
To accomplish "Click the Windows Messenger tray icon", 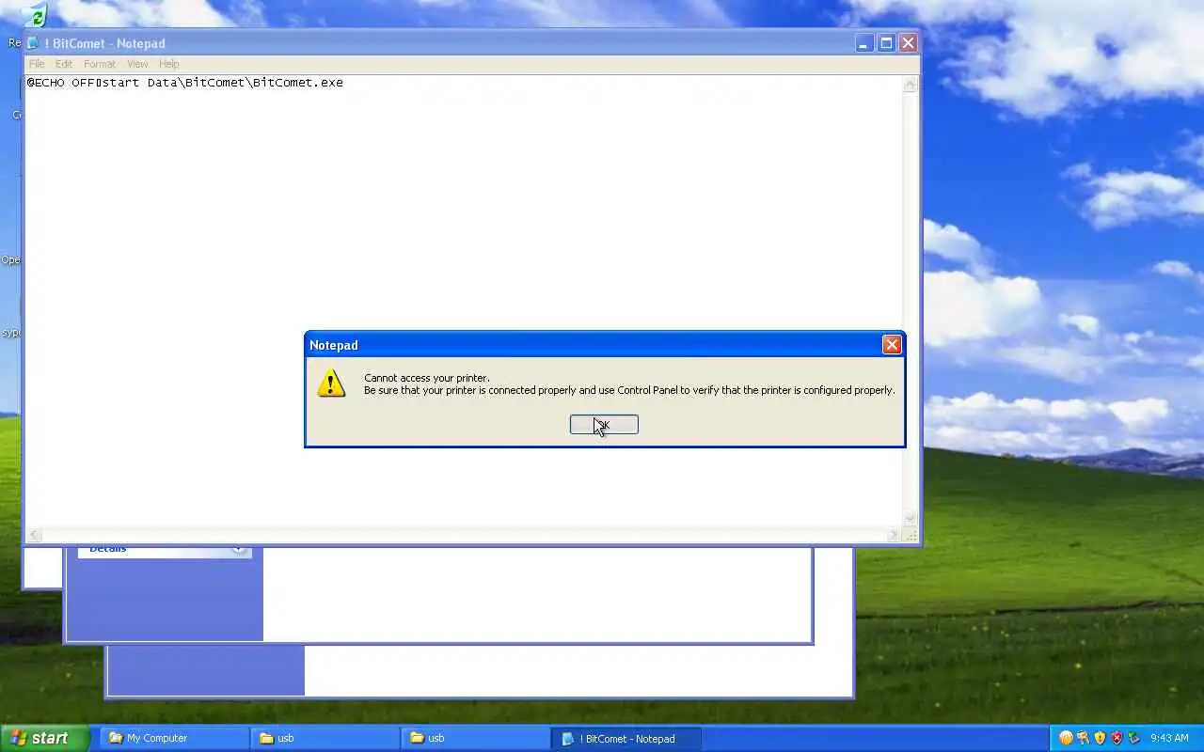I will 1083,738.
